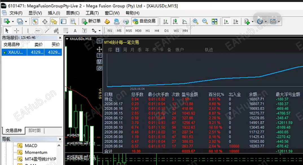Open the 插入(I) menu

54,13
